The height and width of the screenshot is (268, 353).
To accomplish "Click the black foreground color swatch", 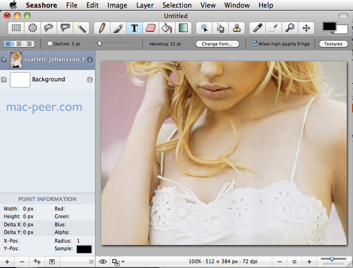I will point(329,26).
